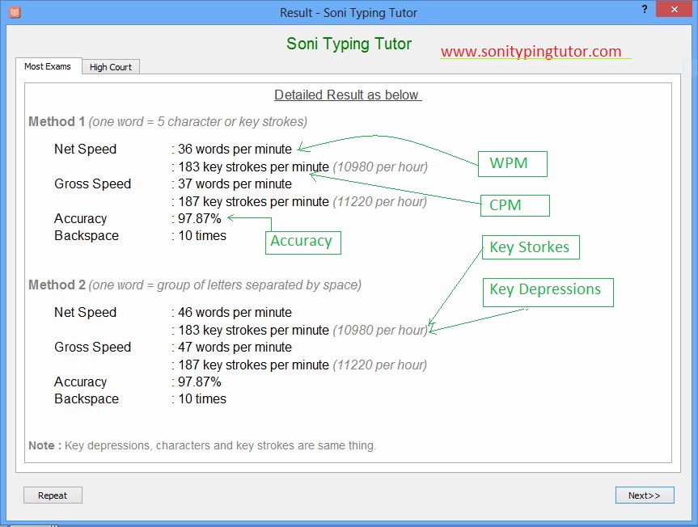The height and width of the screenshot is (527, 698).
Task: Click the Repeat button
Action: [x=53, y=495]
